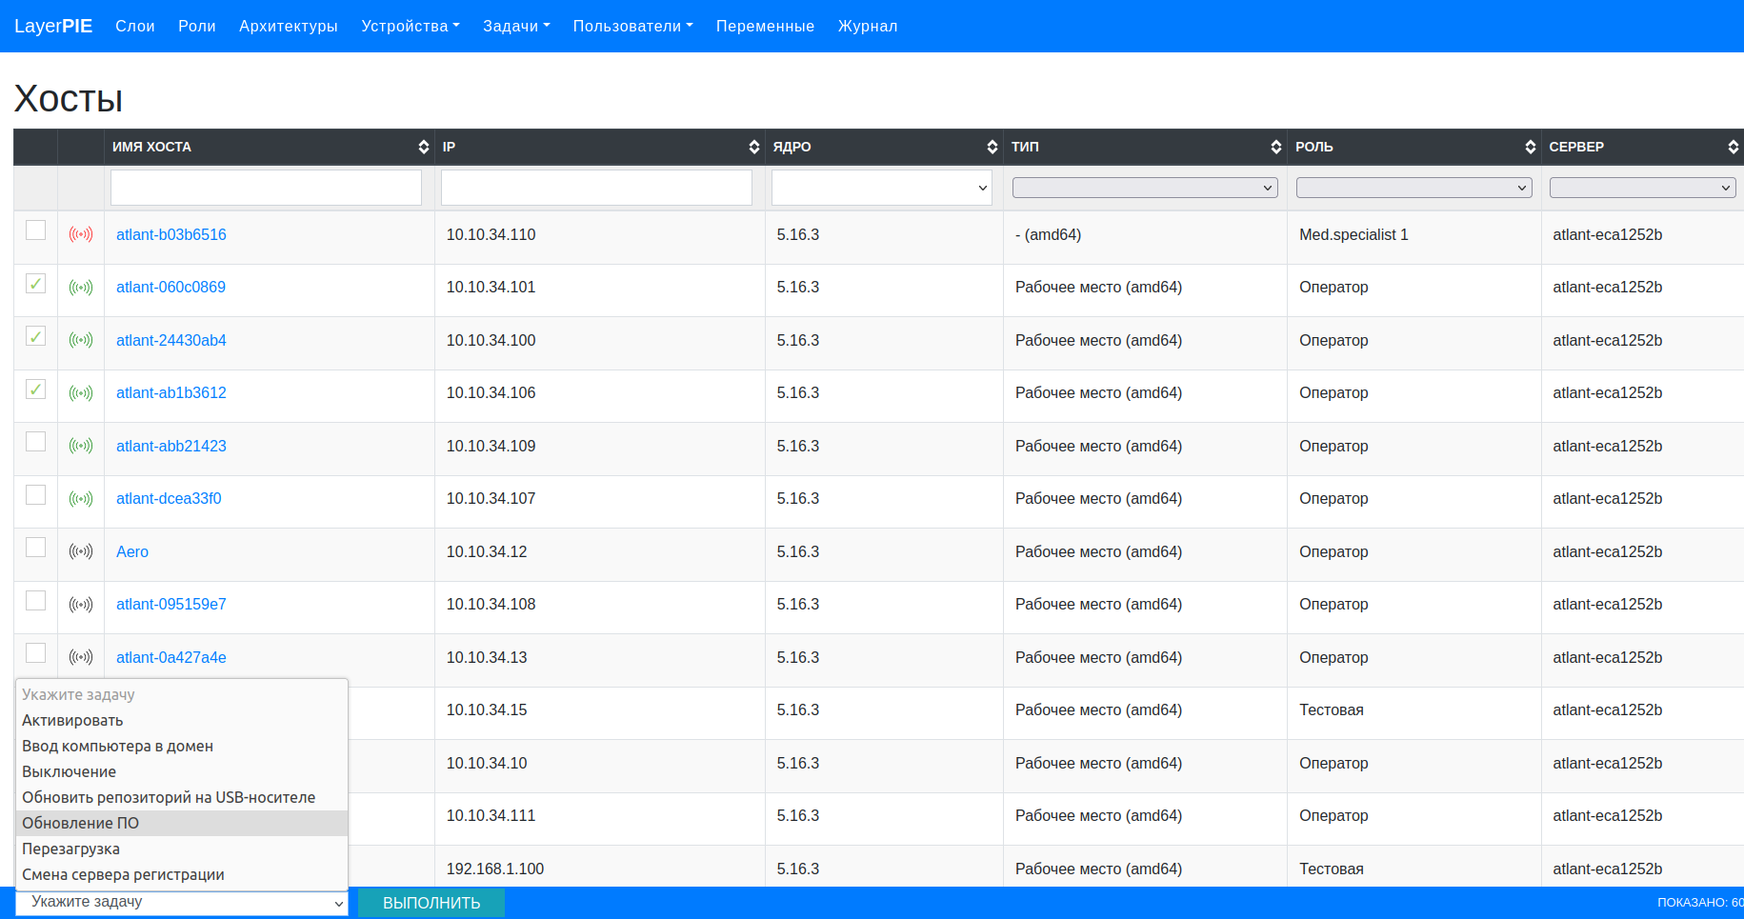Open the Тип filter dropdown

(1145, 188)
